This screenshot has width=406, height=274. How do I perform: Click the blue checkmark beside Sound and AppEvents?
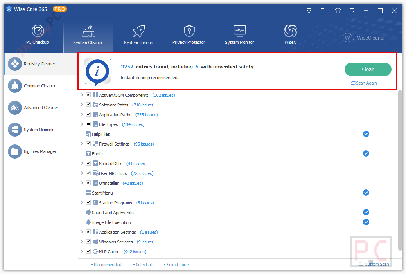click(x=366, y=212)
